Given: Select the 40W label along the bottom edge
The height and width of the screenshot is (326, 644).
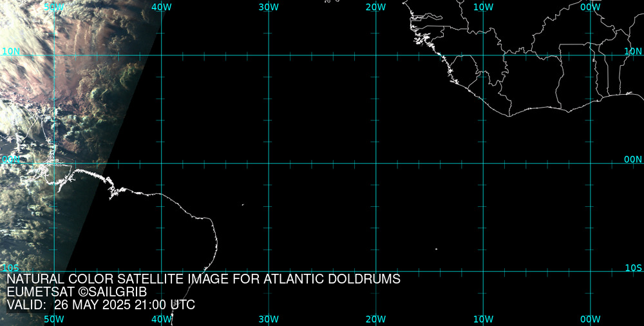Looking at the screenshot, I should click(x=162, y=320).
